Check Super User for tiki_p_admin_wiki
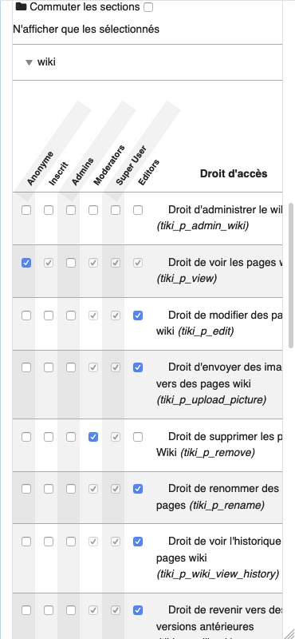The width and height of the screenshot is (295, 639). [116, 210]
